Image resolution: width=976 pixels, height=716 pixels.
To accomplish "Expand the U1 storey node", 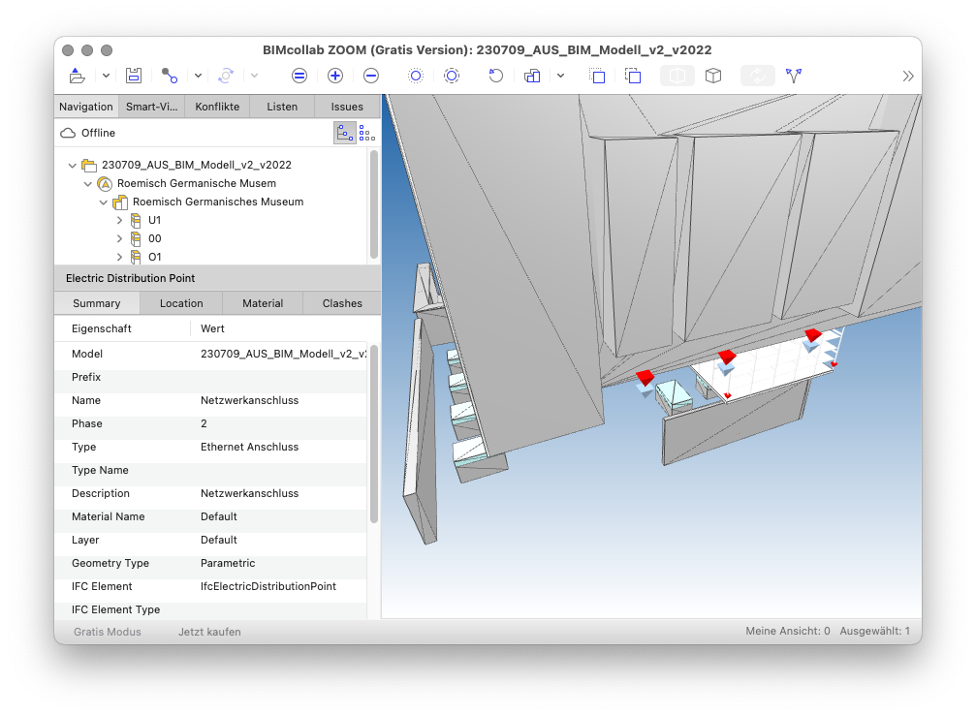I will 119,221.
